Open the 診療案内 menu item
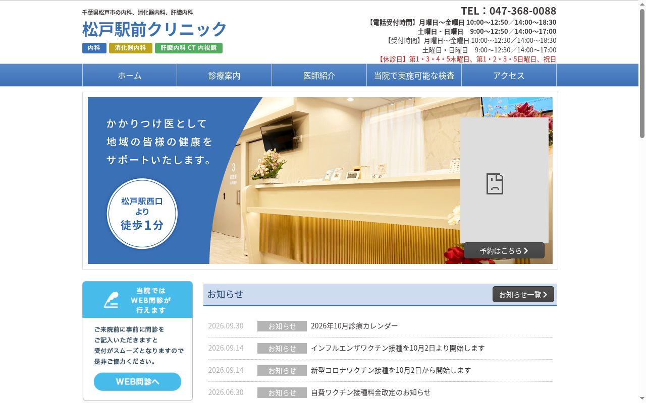The height and width of the screenshot is (403, 646). coord(225,76)
